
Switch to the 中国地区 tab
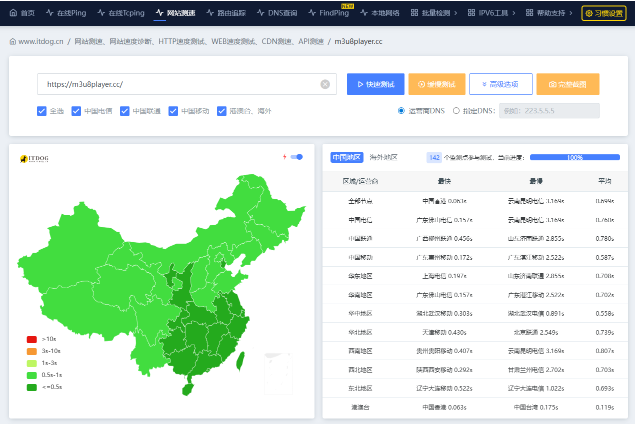(346, 157)
